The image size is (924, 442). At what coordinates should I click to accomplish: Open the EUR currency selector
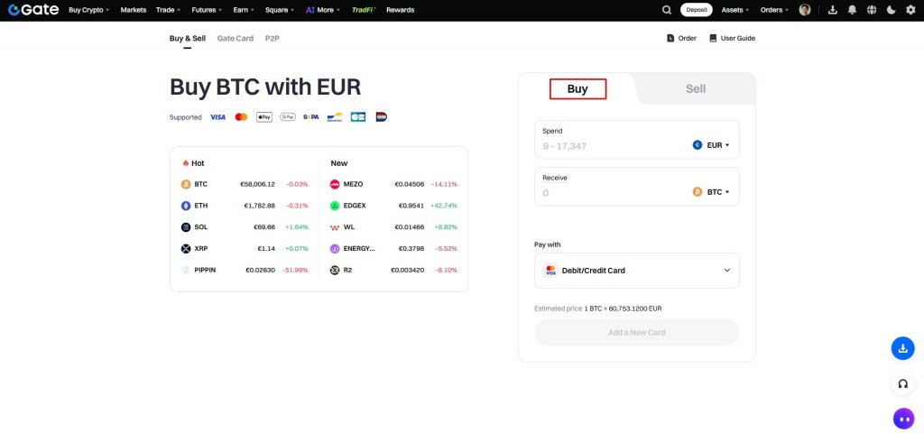point(711,145)
